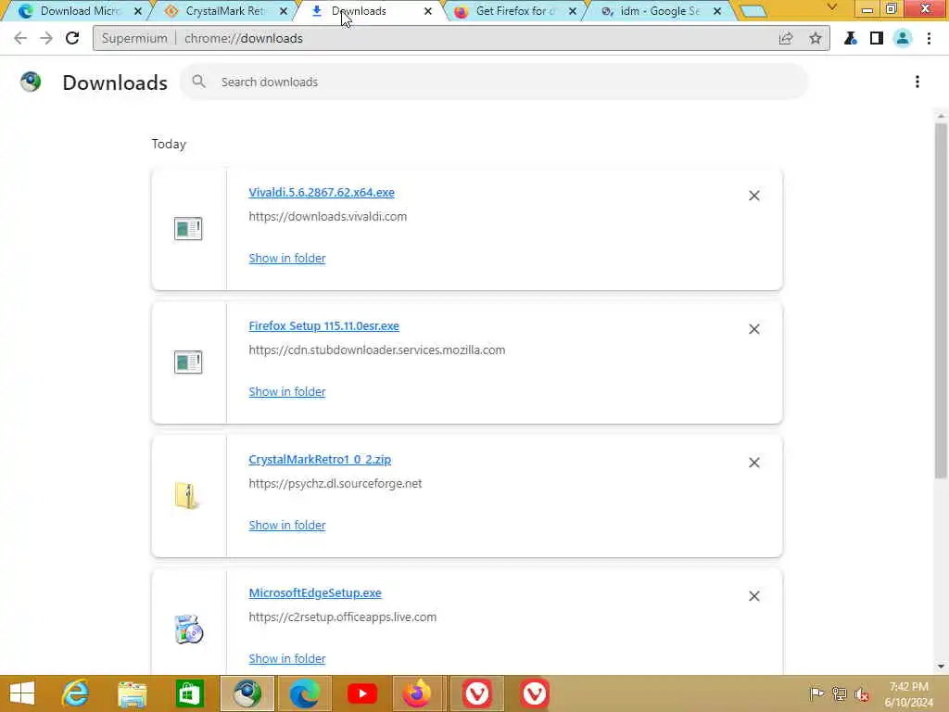Viewport: 949px width, 712px height.
Task: Show CrystalMarkRetro zip in folder
Action: 287,525
